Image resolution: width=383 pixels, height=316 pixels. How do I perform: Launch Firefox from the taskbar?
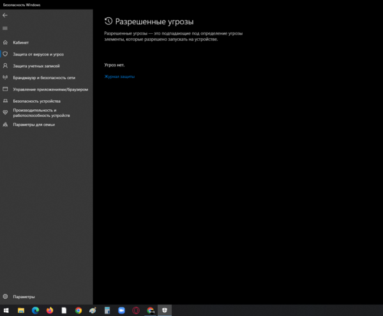click(x=50, y=310)
